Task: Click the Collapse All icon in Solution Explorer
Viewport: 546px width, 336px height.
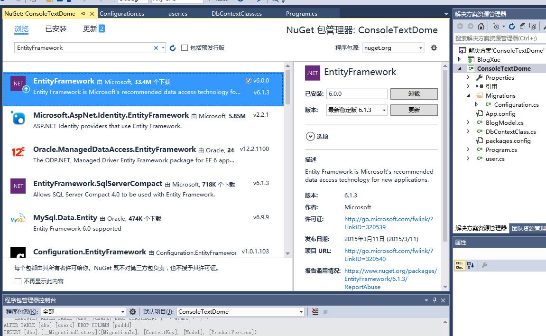Action: 522,26
